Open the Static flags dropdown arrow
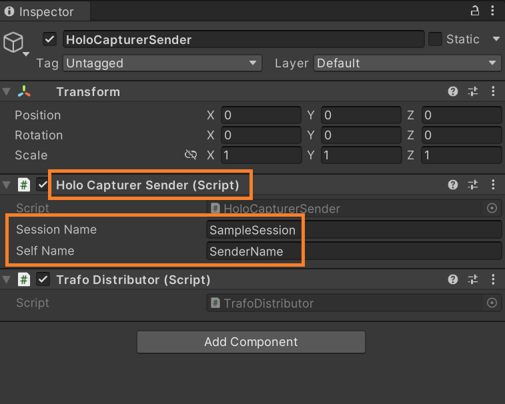 pyautogui.click(x=496, y=39)
